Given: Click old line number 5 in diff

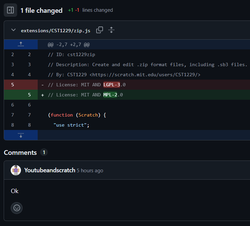Looking at the screenshot, I should (12, 85).
